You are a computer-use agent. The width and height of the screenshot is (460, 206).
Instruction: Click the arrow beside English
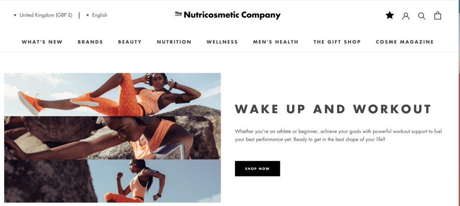pos(87,15)
